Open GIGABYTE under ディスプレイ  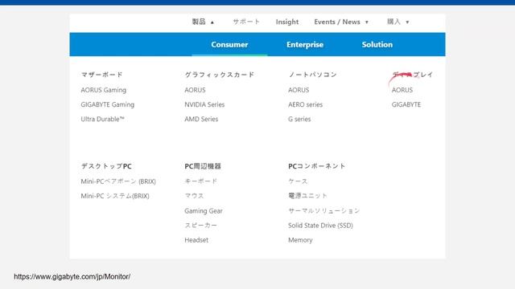[x=406, y=104]
